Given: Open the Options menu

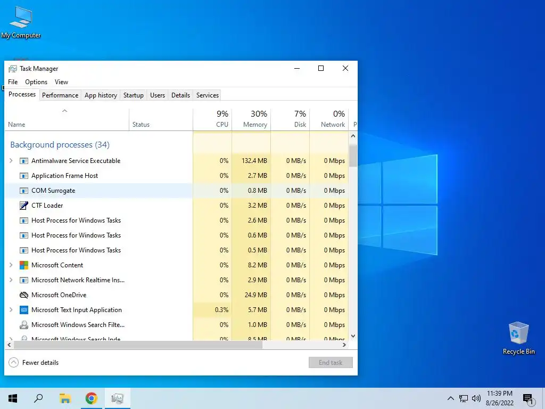Looking at the screenshot, I should coord(36,81).
